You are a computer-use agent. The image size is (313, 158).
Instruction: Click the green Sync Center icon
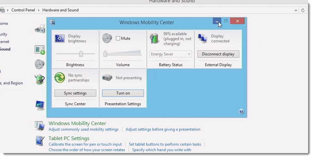59,78
